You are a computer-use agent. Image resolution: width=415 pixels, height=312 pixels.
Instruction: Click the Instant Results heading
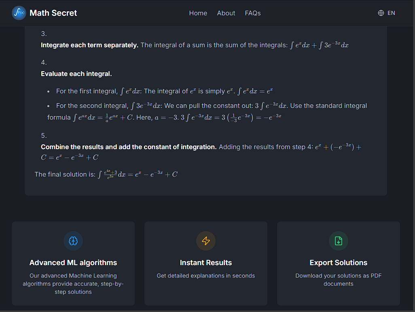[206, 263]
